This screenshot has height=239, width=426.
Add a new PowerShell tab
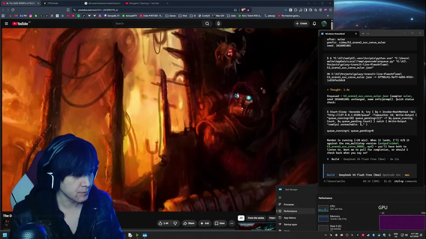(363, 34)
